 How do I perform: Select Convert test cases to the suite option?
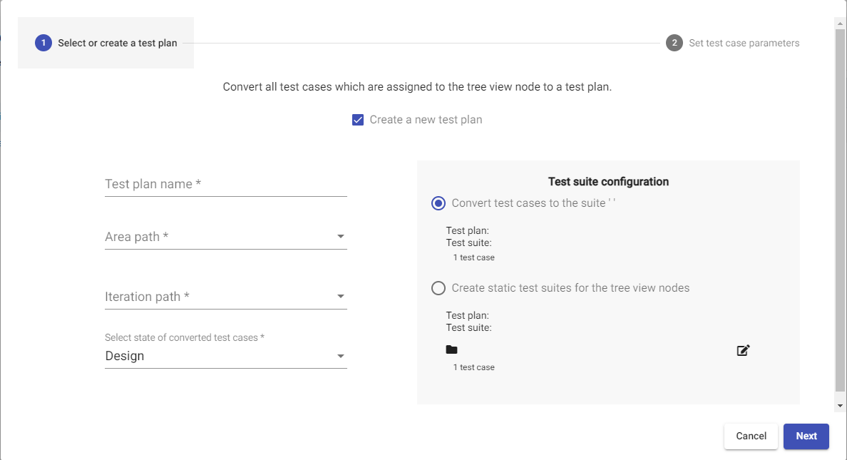[438, 203]
